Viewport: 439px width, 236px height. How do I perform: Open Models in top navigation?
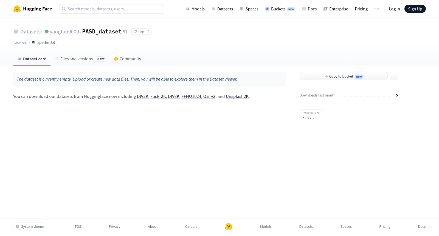[195, 9]
